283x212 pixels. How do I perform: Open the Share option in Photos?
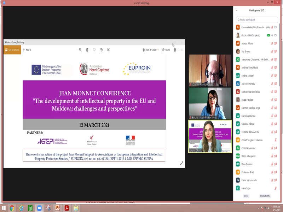click(x=166, y=50)
